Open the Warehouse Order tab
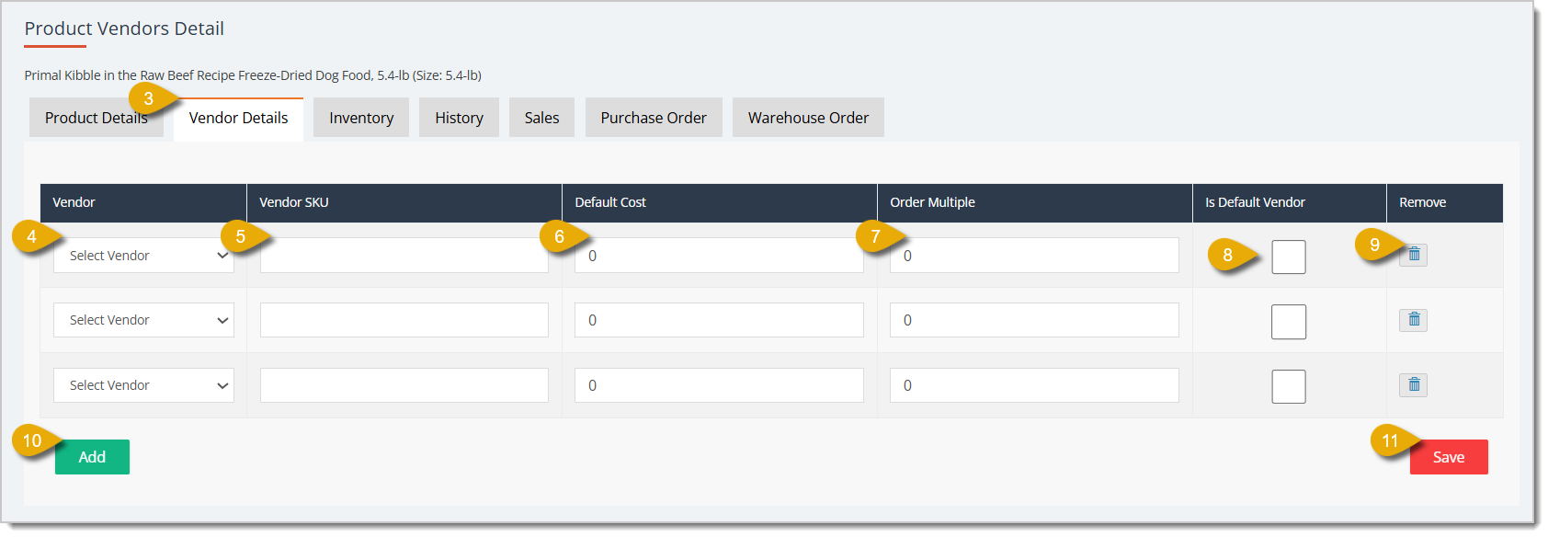 tap(808, 118)
